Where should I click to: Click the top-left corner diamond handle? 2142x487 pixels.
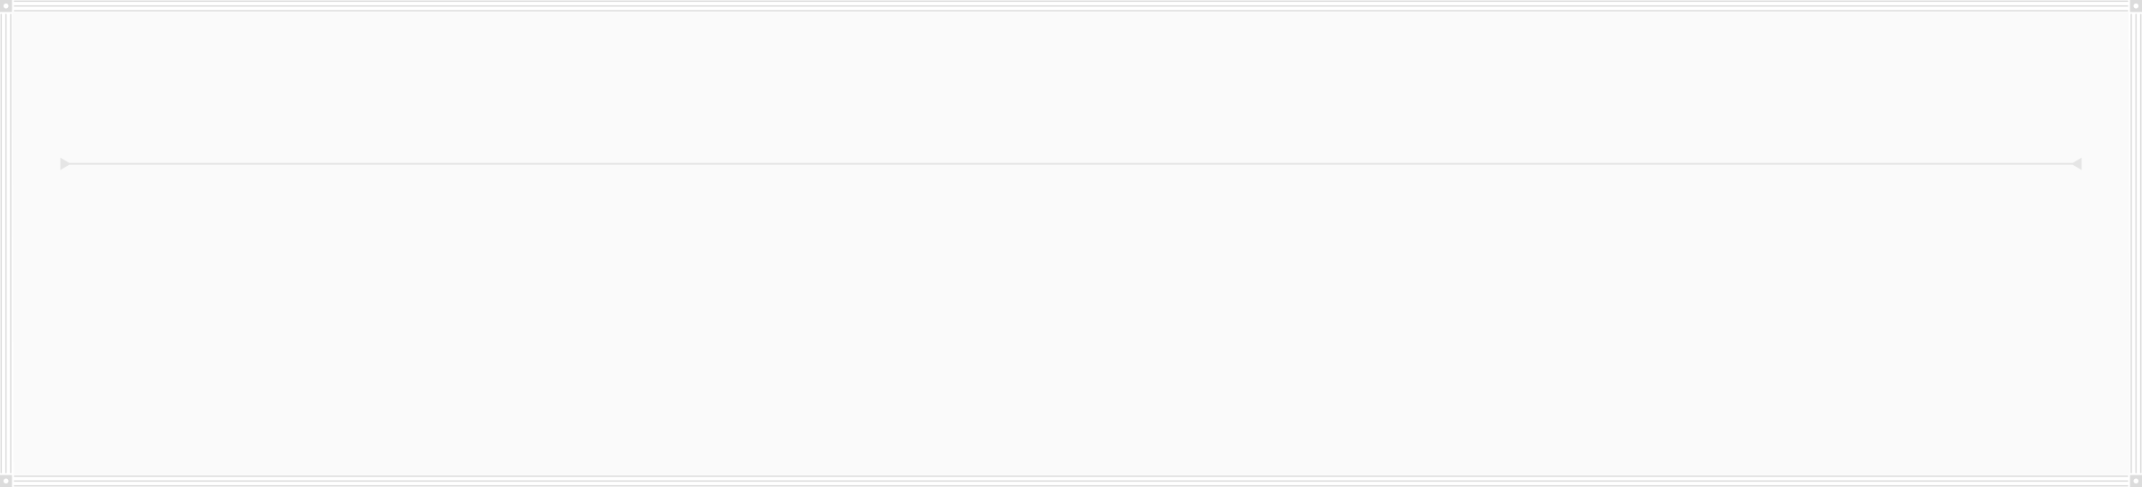(5, 6)
